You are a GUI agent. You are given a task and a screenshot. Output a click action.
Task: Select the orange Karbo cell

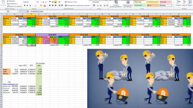[7, 70]
